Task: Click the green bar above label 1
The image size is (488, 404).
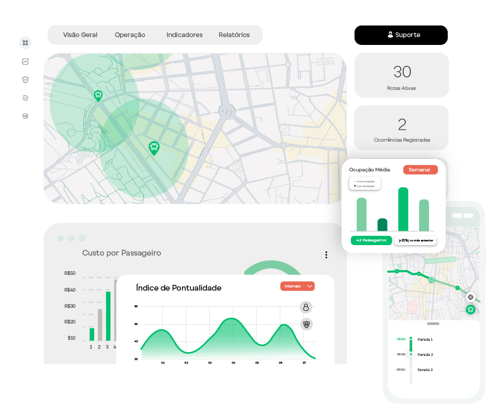Action: point(92,334)
